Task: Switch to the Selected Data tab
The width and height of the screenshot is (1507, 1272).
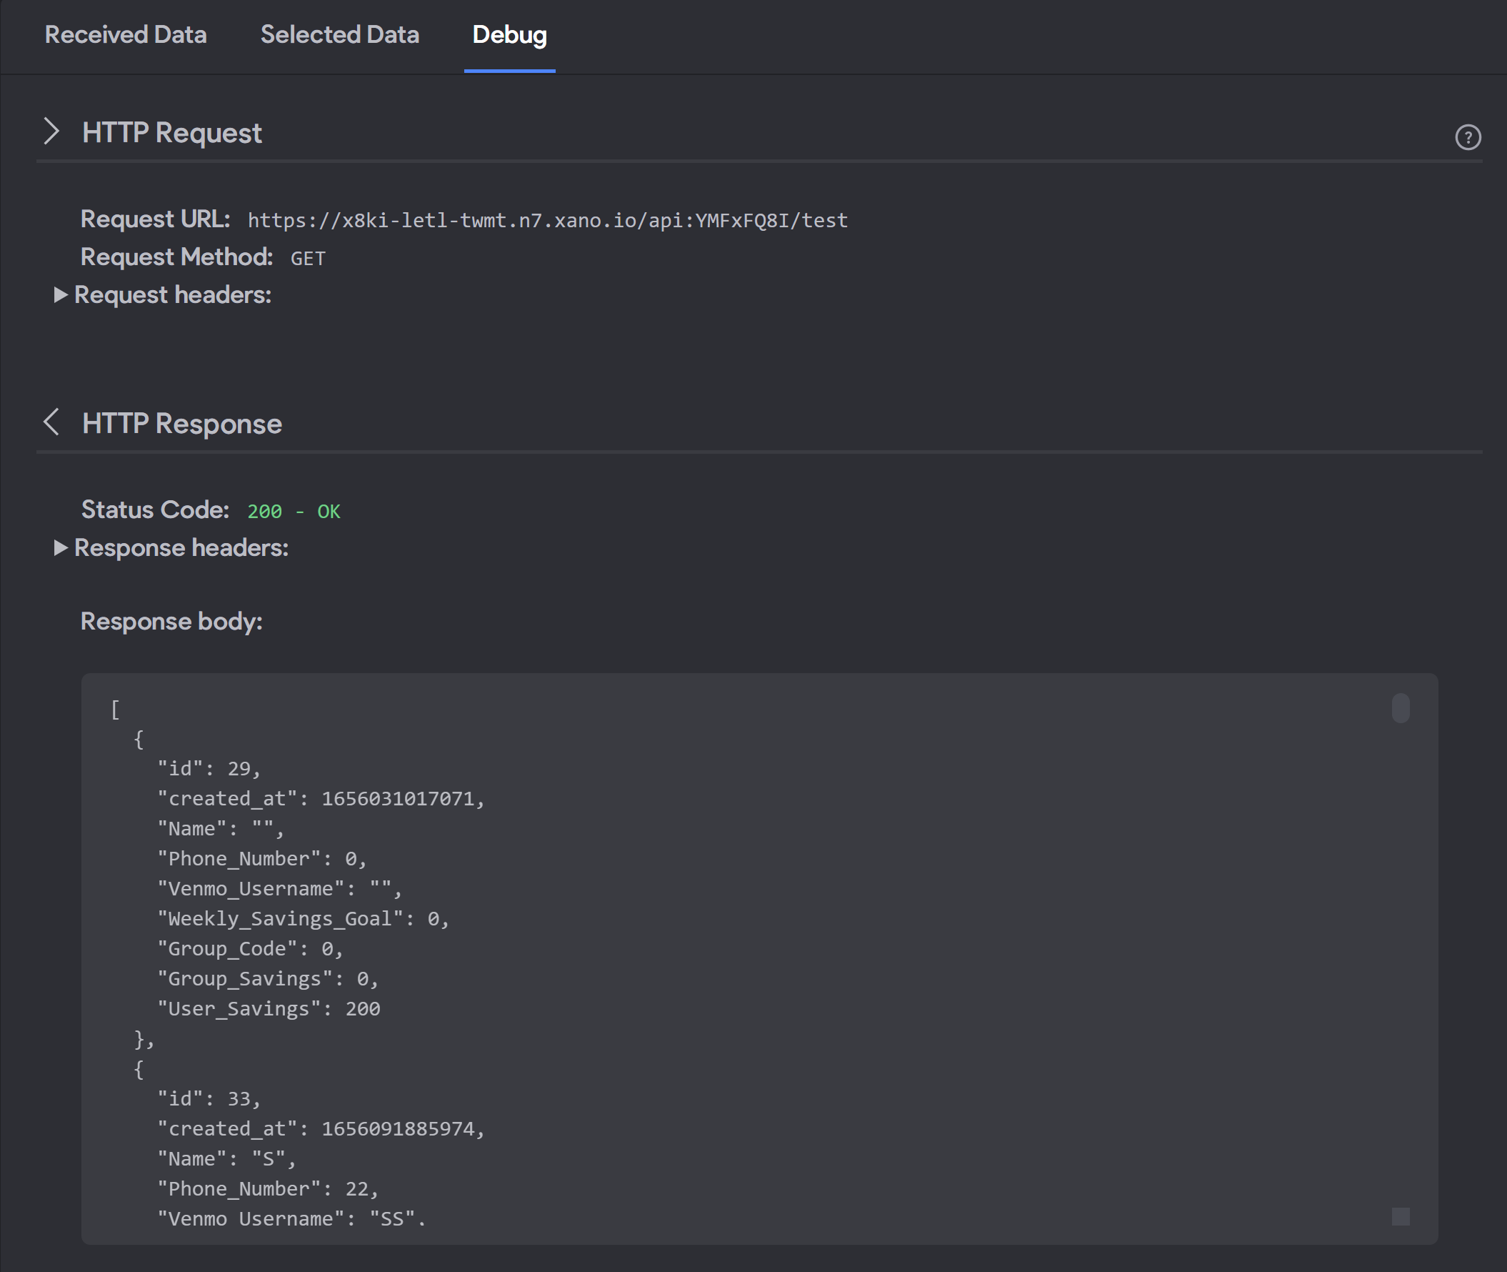Action: click(339, 34)
